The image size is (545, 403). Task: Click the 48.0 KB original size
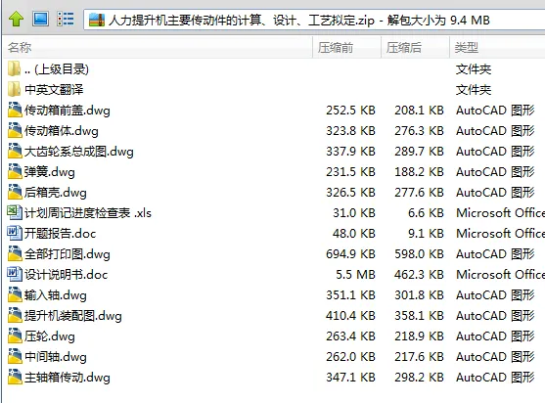[354, 233]
